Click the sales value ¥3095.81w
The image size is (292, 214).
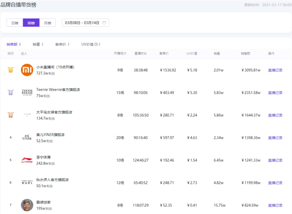251,70
